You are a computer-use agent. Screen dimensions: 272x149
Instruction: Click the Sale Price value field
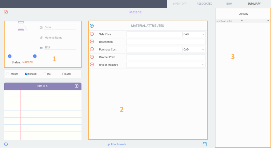click(x=154, y=34)
